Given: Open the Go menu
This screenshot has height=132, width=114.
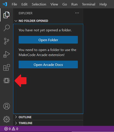Looking at the screenshot, I should click(x=65, y=4).
